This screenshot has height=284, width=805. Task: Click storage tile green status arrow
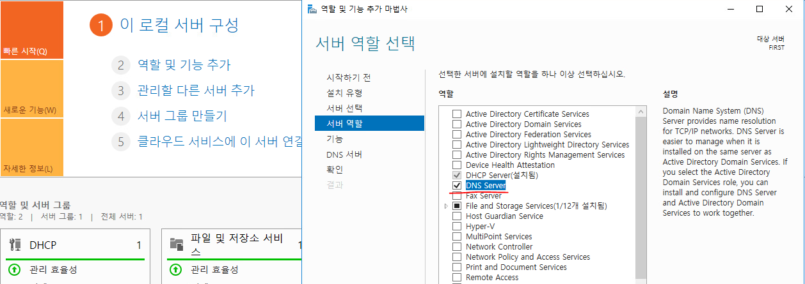point(175,270)
